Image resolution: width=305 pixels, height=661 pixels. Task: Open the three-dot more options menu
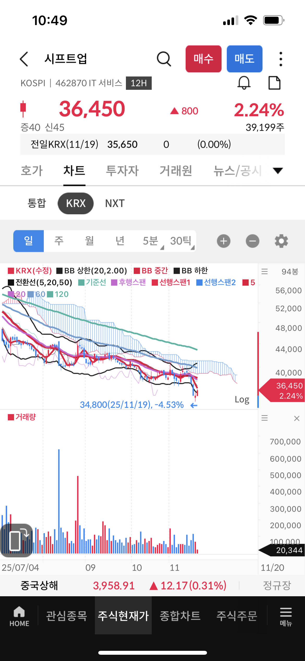[x=281, y=59]
